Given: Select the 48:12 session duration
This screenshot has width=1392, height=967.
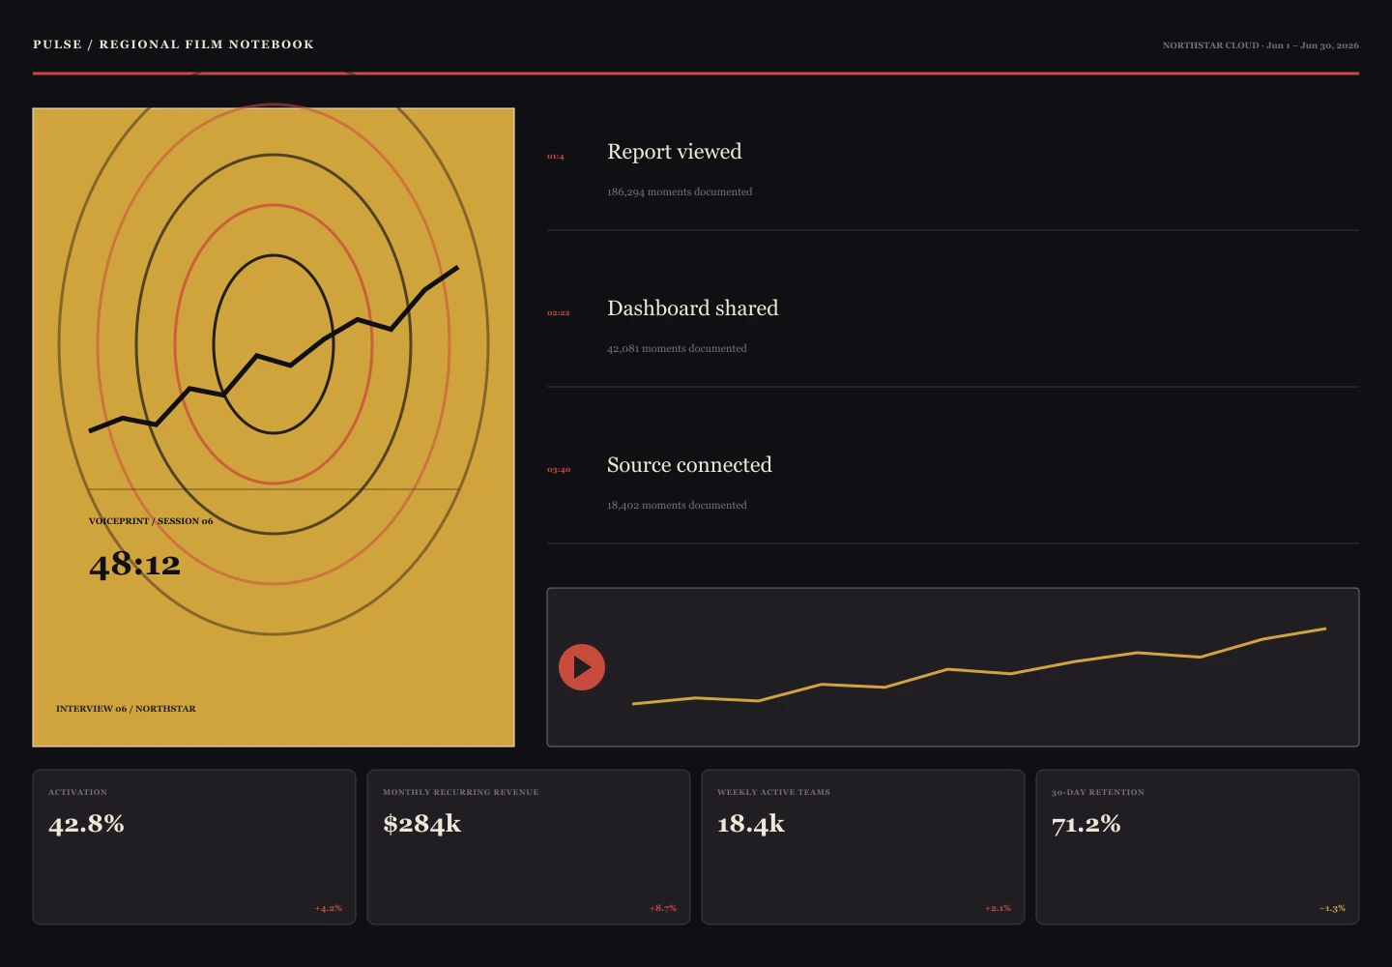Looking at the screenshot, I should tap(134, 564).
